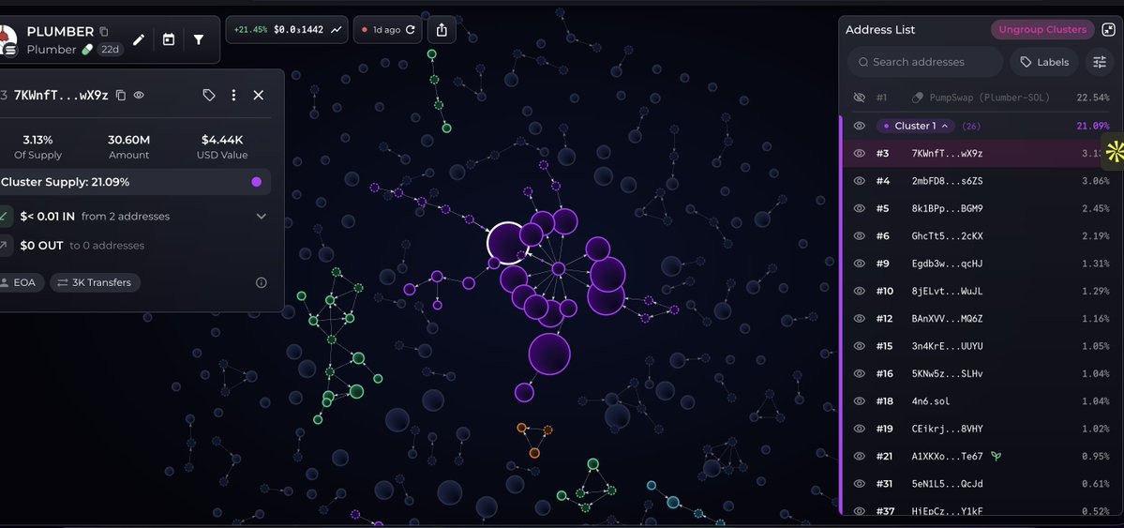Expand the Address List panel fullscreen
The height and width of the screenshot is (528, 1124).
[1108, 29]
